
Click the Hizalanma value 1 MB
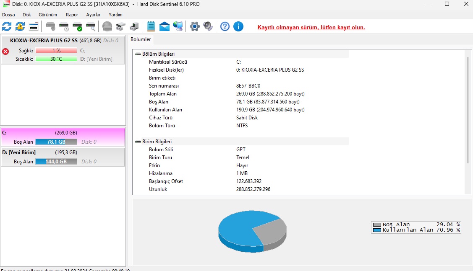click(x=242, y=173)
